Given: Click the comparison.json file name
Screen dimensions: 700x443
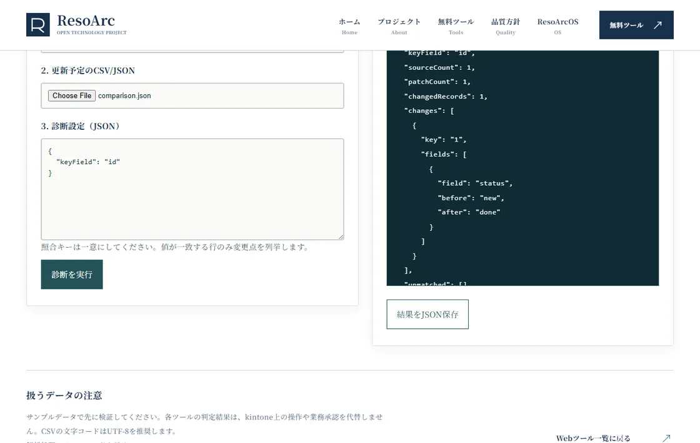Looking at the screenshot, I should point(124,95).
